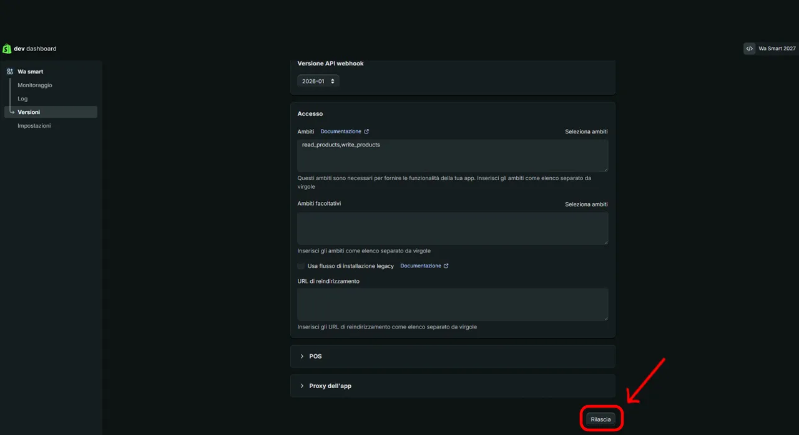Click the URL di reindirizzamento text area
Screen dimensions: 799x435
[x=453, y=304]
